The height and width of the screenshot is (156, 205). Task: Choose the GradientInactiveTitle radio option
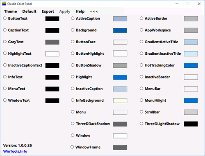(141, 53)
